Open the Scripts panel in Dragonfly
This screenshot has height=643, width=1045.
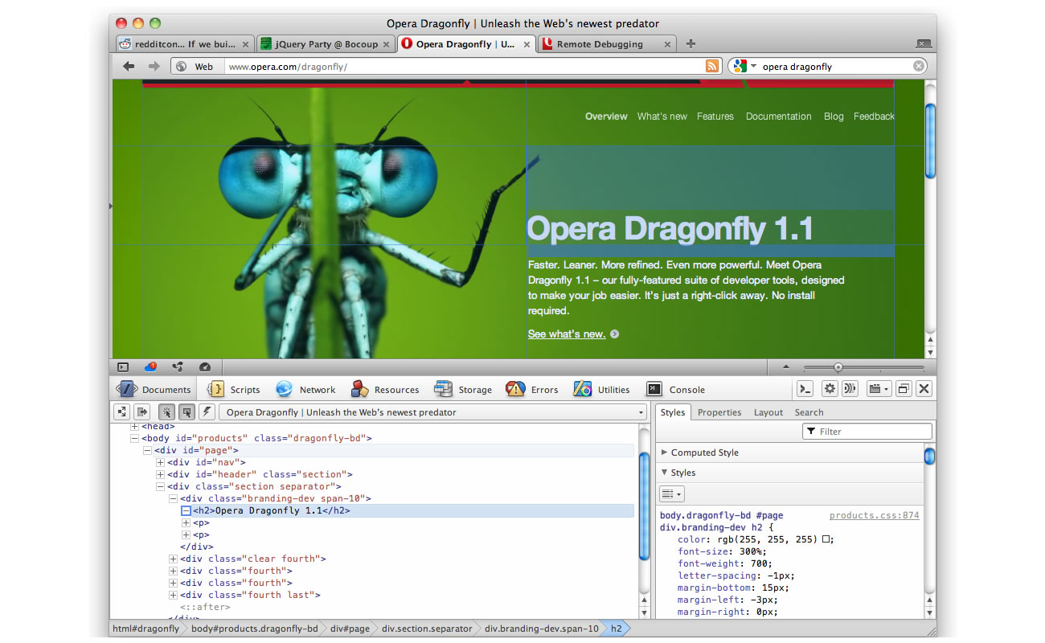[x=233, y=389]
